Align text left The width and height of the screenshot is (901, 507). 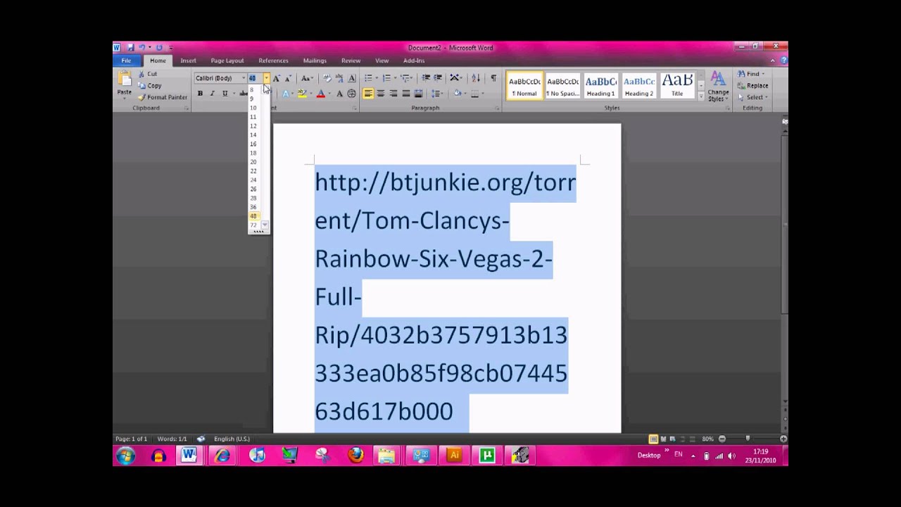tap(368, 94)
